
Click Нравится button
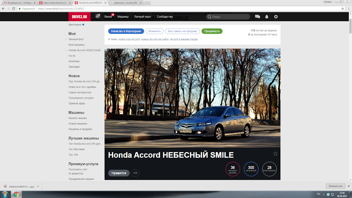pyautogui.click(x=119, y=173)
